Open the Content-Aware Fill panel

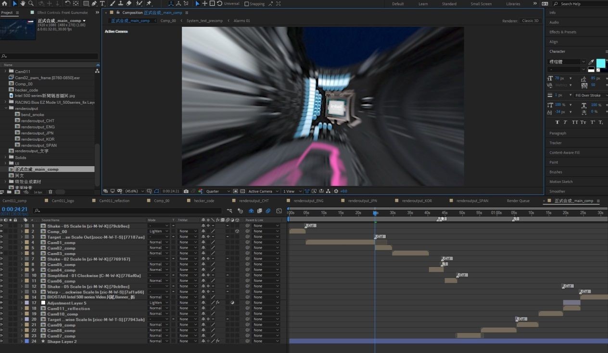tap(564, 152)
